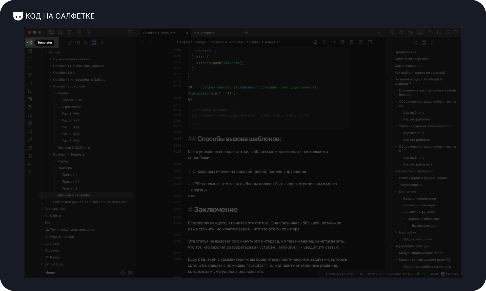Click the green globe ribbon icon
This screenshot has width=486, height=291.
click(x=30, y=124)
